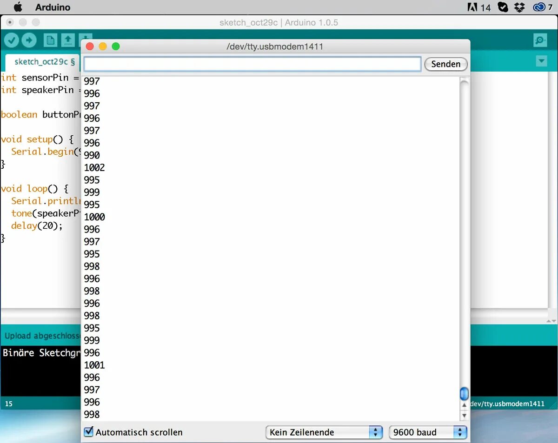
Task: Create a new sketch with the New icon
Action: [50, 40]
